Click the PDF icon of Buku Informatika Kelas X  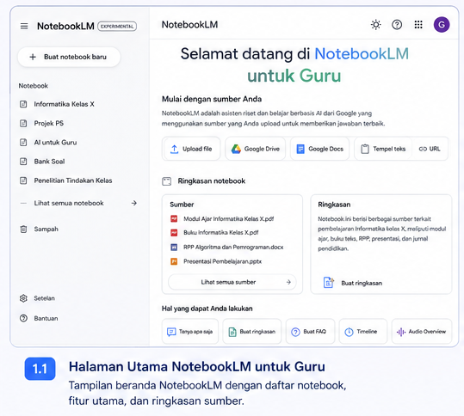click(174, 233)
